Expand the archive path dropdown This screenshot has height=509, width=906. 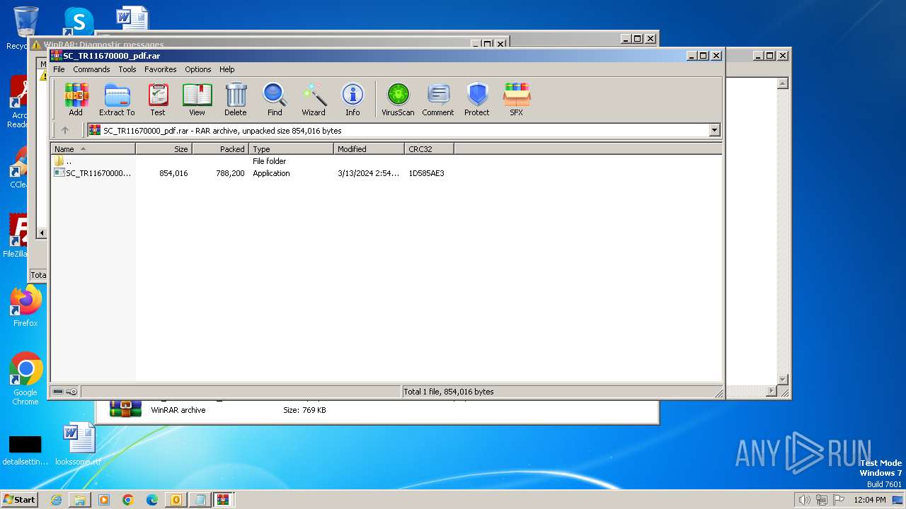(x=714, y=130)
